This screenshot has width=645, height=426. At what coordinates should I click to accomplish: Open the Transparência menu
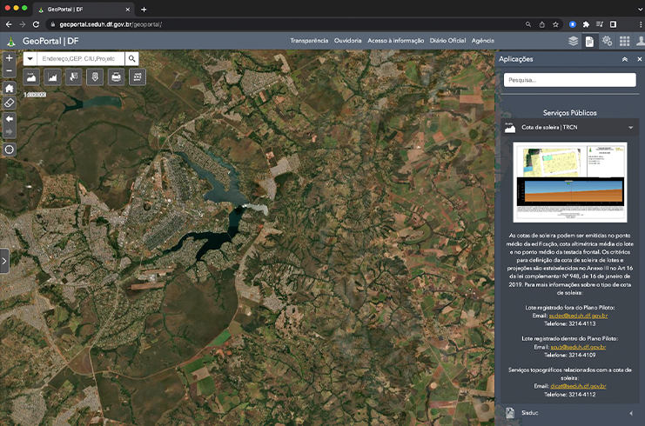click(x=309, y=41)
